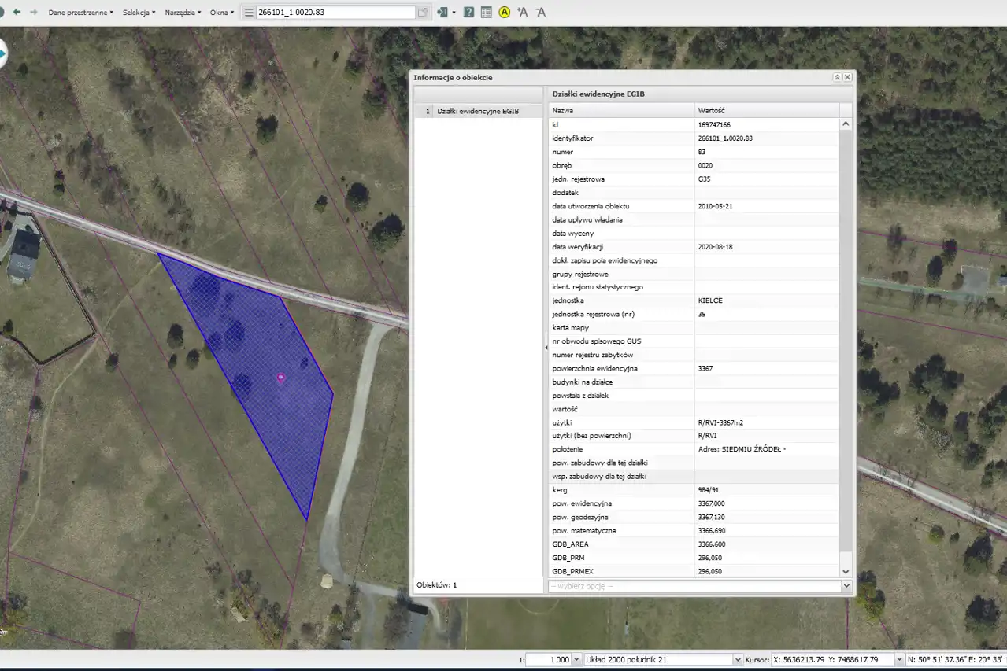Image resolution: width=1007 pixels, height=671 pixels.
Task: Select Działki ewidencyjne EGIB in results list
Action: (x=477, y=111)
